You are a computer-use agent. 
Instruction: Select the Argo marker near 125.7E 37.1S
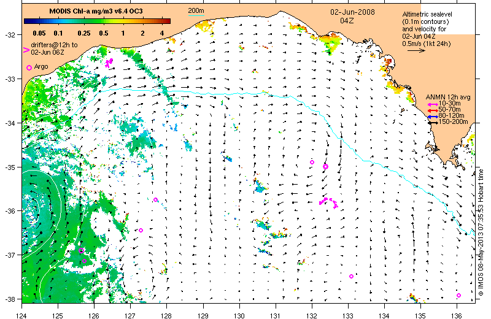point(84,261)
